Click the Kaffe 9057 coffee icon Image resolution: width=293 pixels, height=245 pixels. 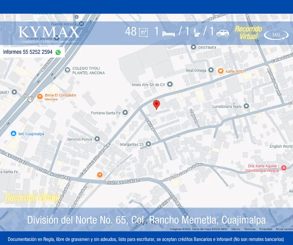coord(221,71)
